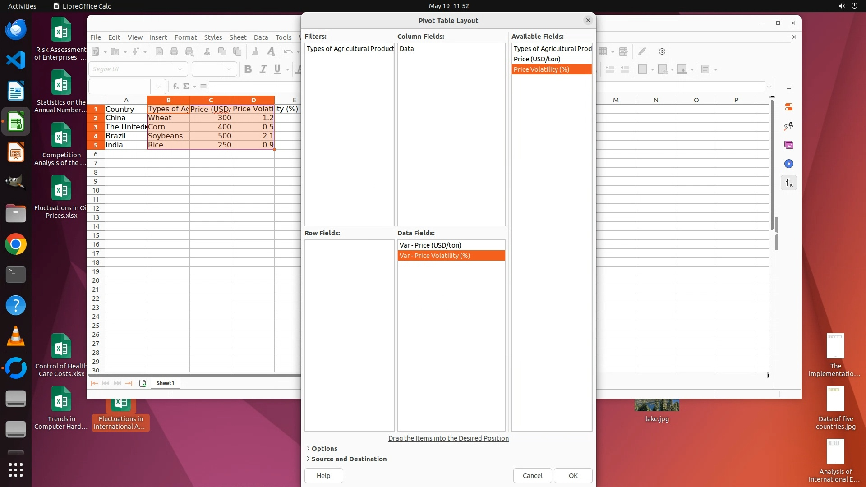Open the sidebar Functions panel
This screenshot has width=866, height=487.
[789, 183]
